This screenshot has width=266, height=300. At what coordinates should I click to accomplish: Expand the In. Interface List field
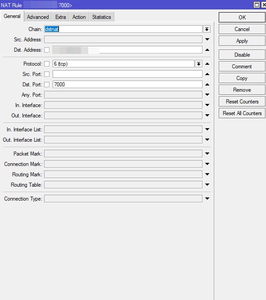(207, 129)
